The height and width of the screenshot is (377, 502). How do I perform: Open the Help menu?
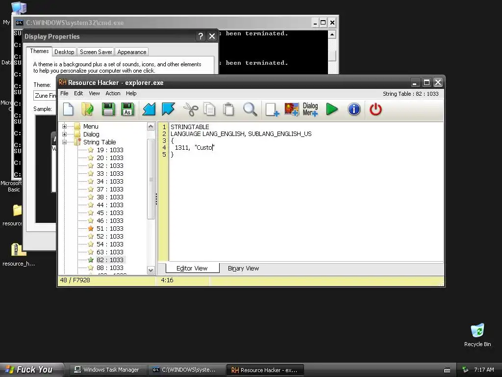pyautogui.click(x=131, y=93)
